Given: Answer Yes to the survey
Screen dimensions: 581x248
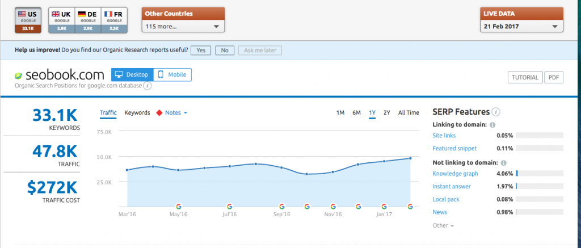Looking at the screenshot, I should point(201,51).
